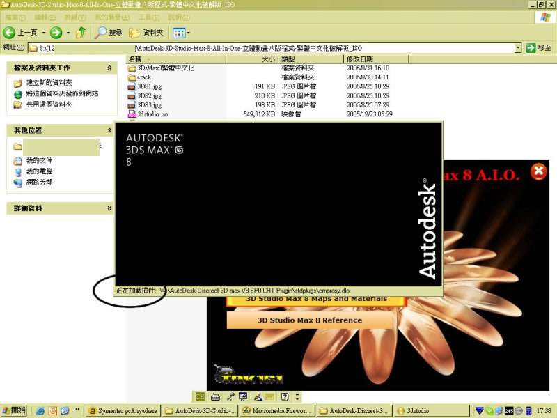Image resolution: width=557 pixels, height=418 pixels.
Task: Open the 檢視(V) menu
Action: 75,17
